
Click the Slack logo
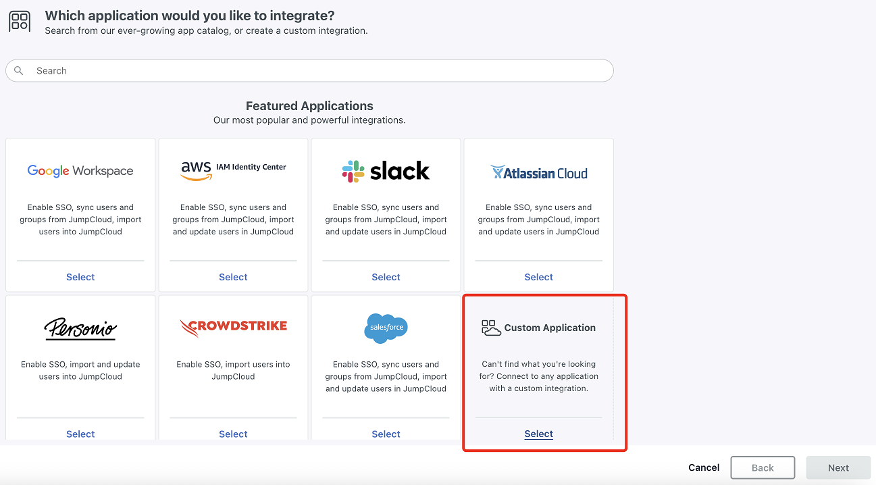tap(386, 171)
